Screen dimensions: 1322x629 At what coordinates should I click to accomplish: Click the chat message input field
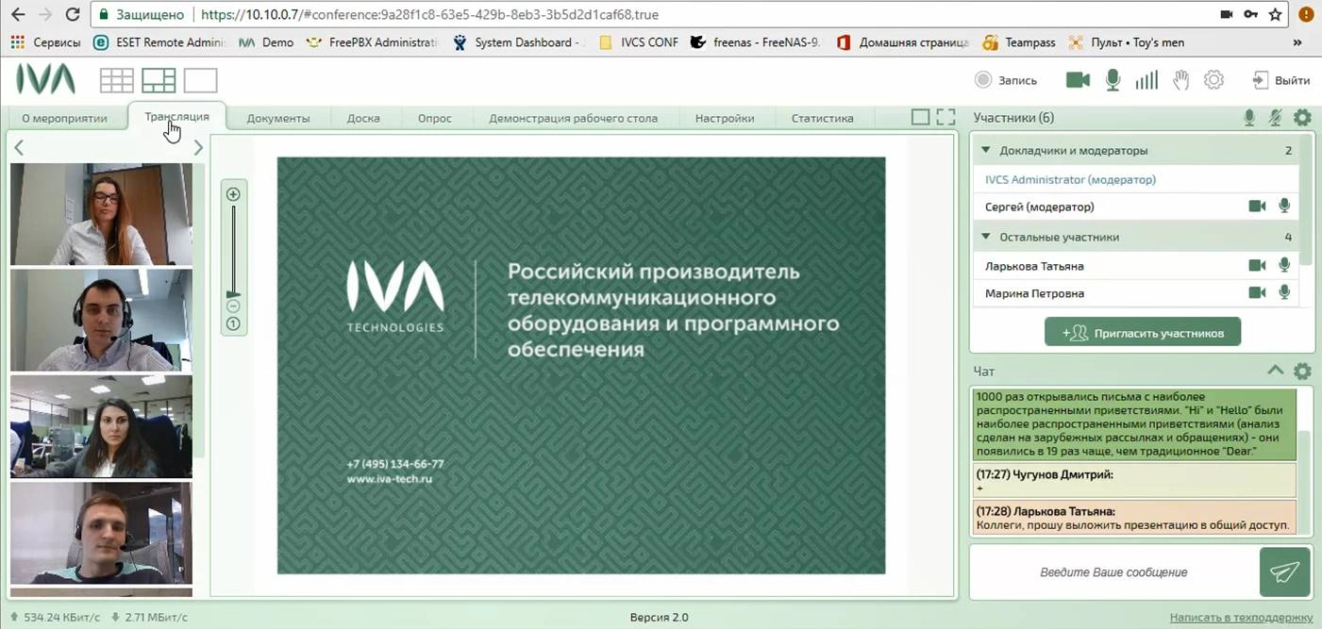point(1113,572)
